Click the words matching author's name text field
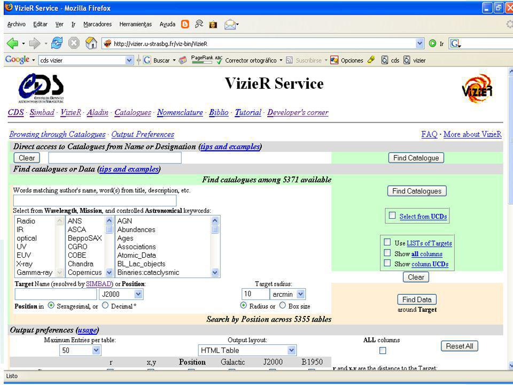This screenshot has width=513, height=385. [95, 201]
